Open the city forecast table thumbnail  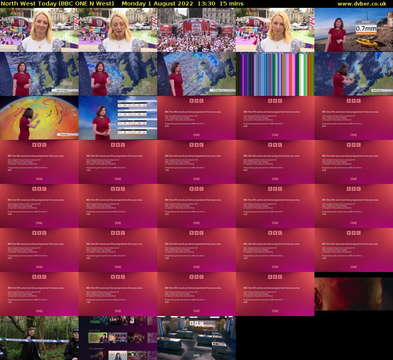point(118,118)
